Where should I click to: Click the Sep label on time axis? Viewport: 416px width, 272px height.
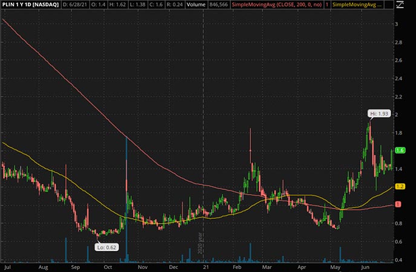76,267
